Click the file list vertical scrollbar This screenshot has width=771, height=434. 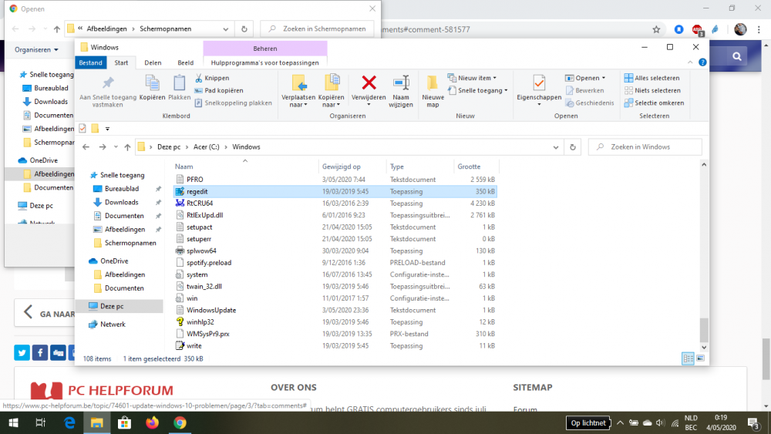[x=703, y=328]
